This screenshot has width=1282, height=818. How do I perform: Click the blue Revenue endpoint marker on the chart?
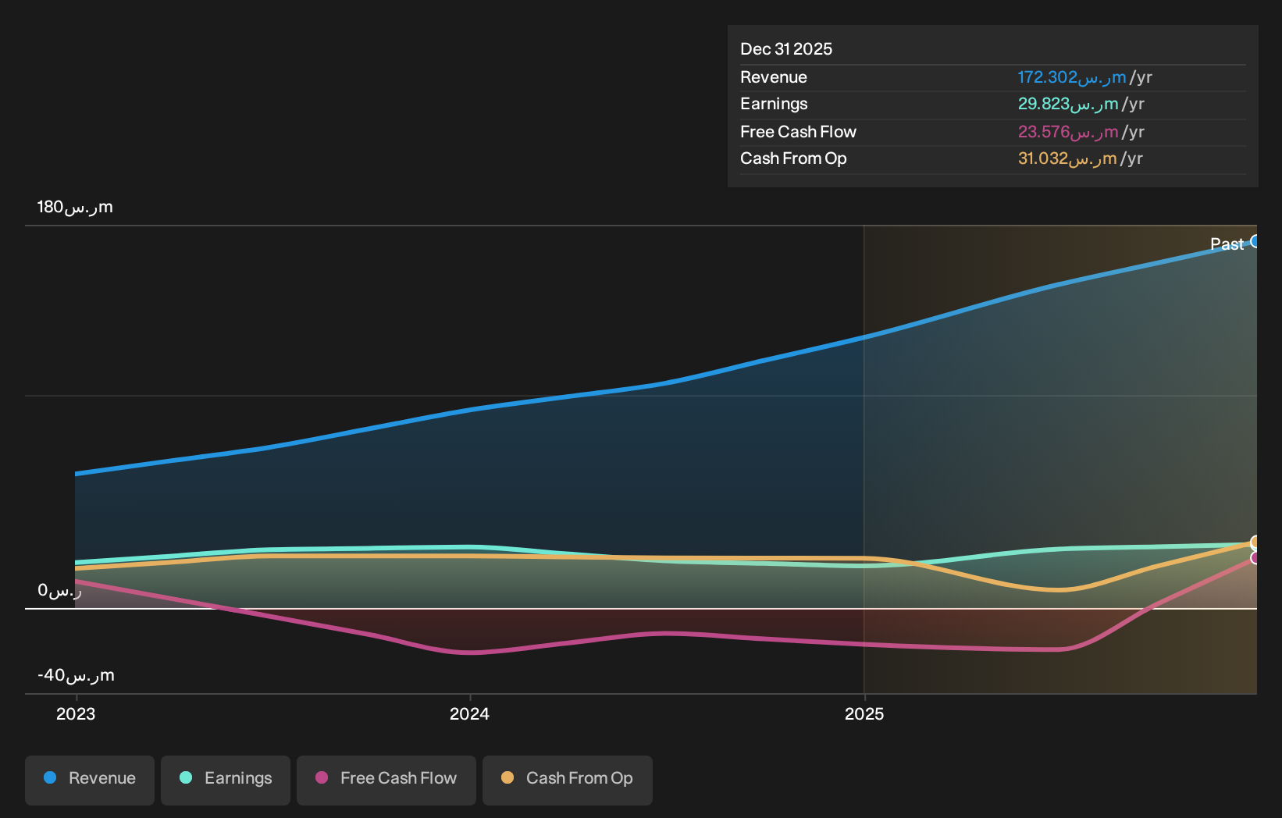[x=1255, y=241]
